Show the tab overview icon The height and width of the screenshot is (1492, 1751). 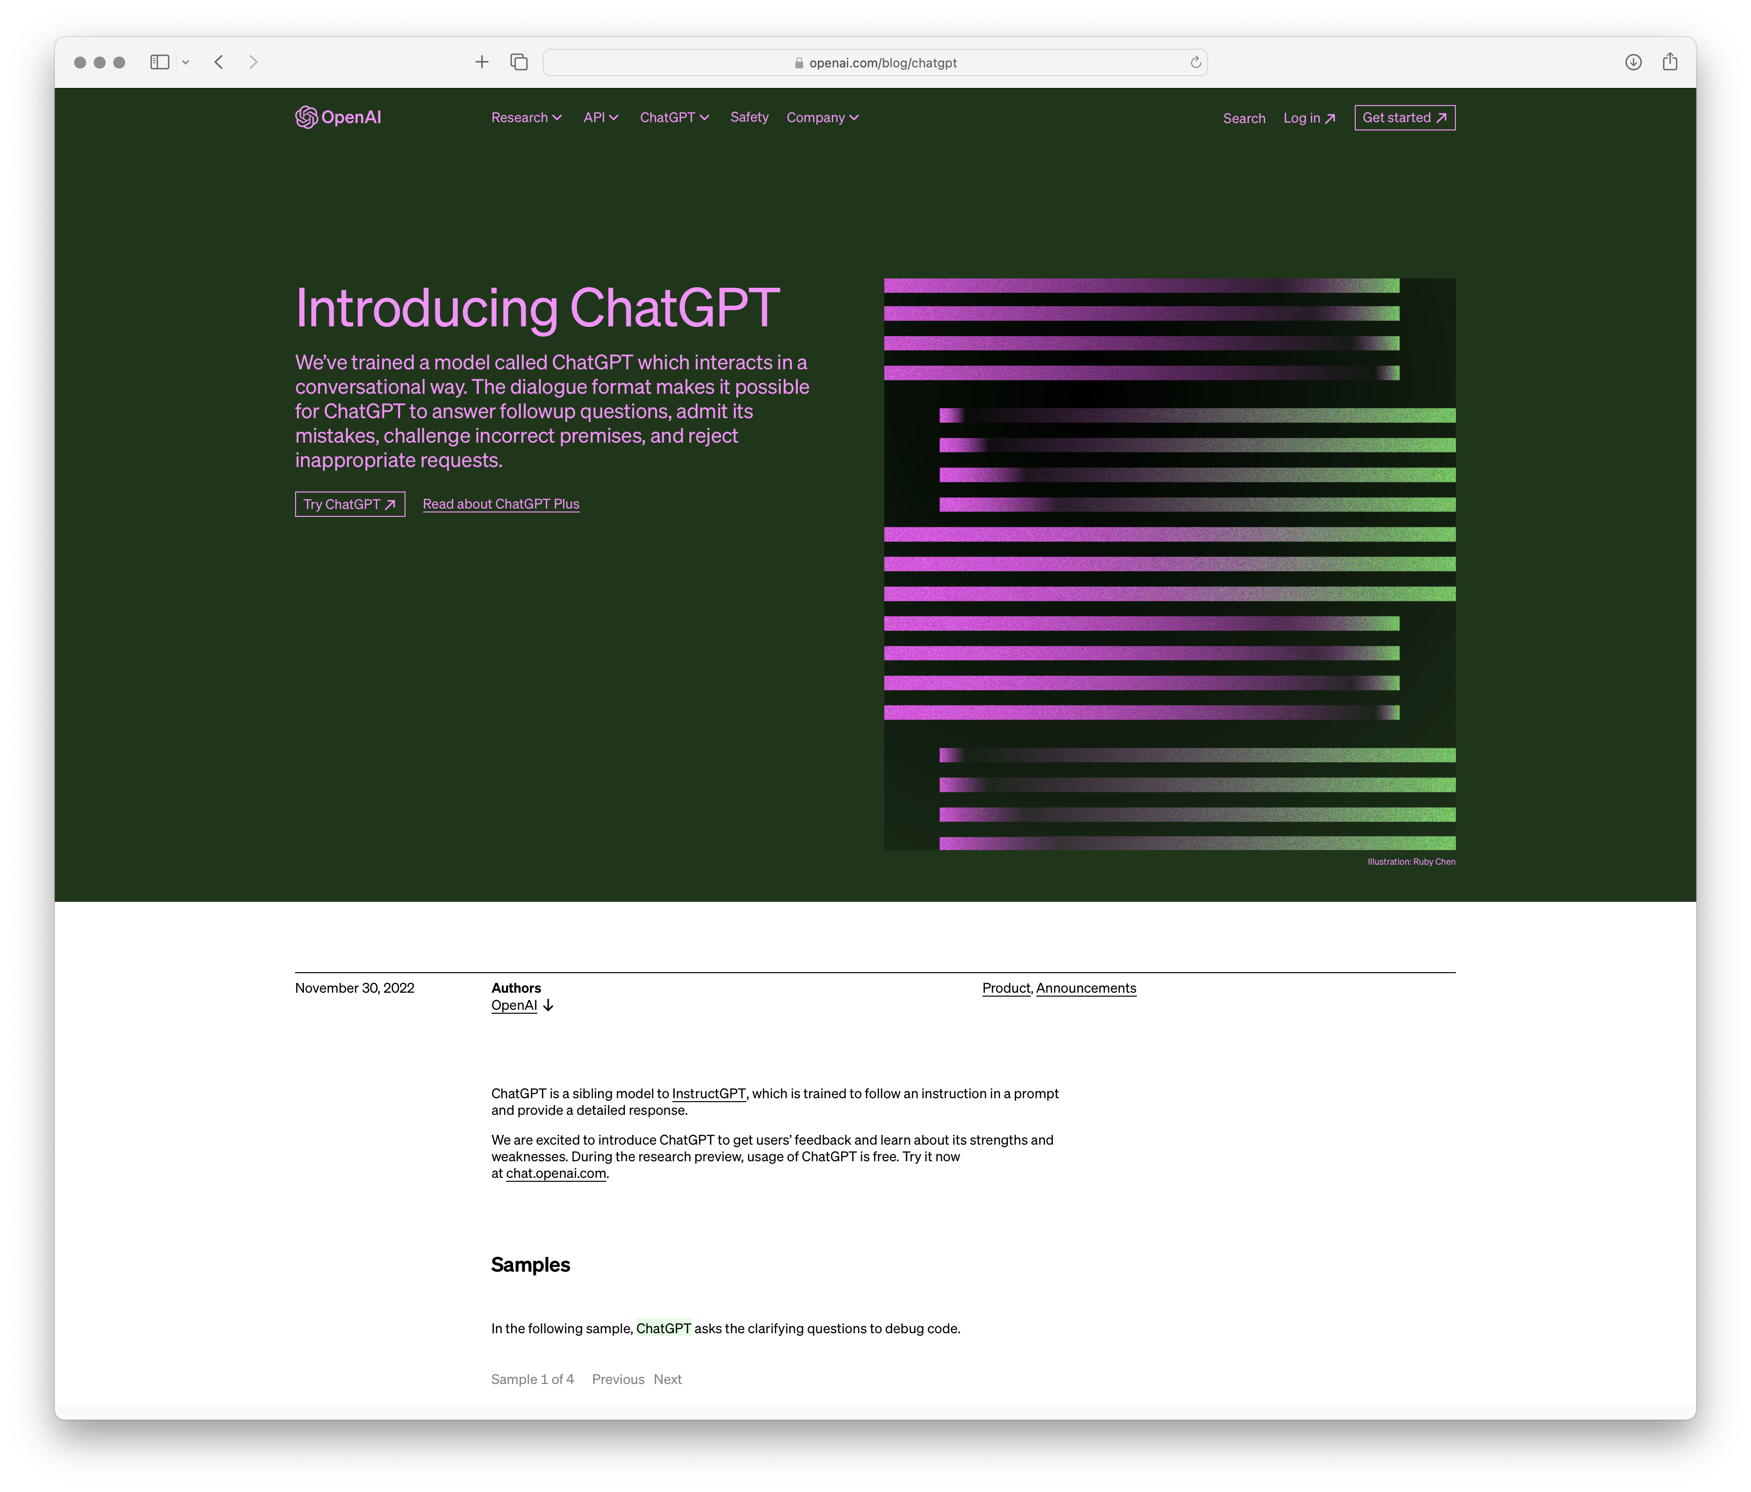pyautogui.click(x=519, y=62)
